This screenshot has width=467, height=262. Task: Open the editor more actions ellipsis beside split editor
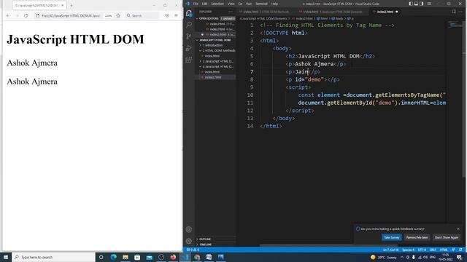point(461,12)
